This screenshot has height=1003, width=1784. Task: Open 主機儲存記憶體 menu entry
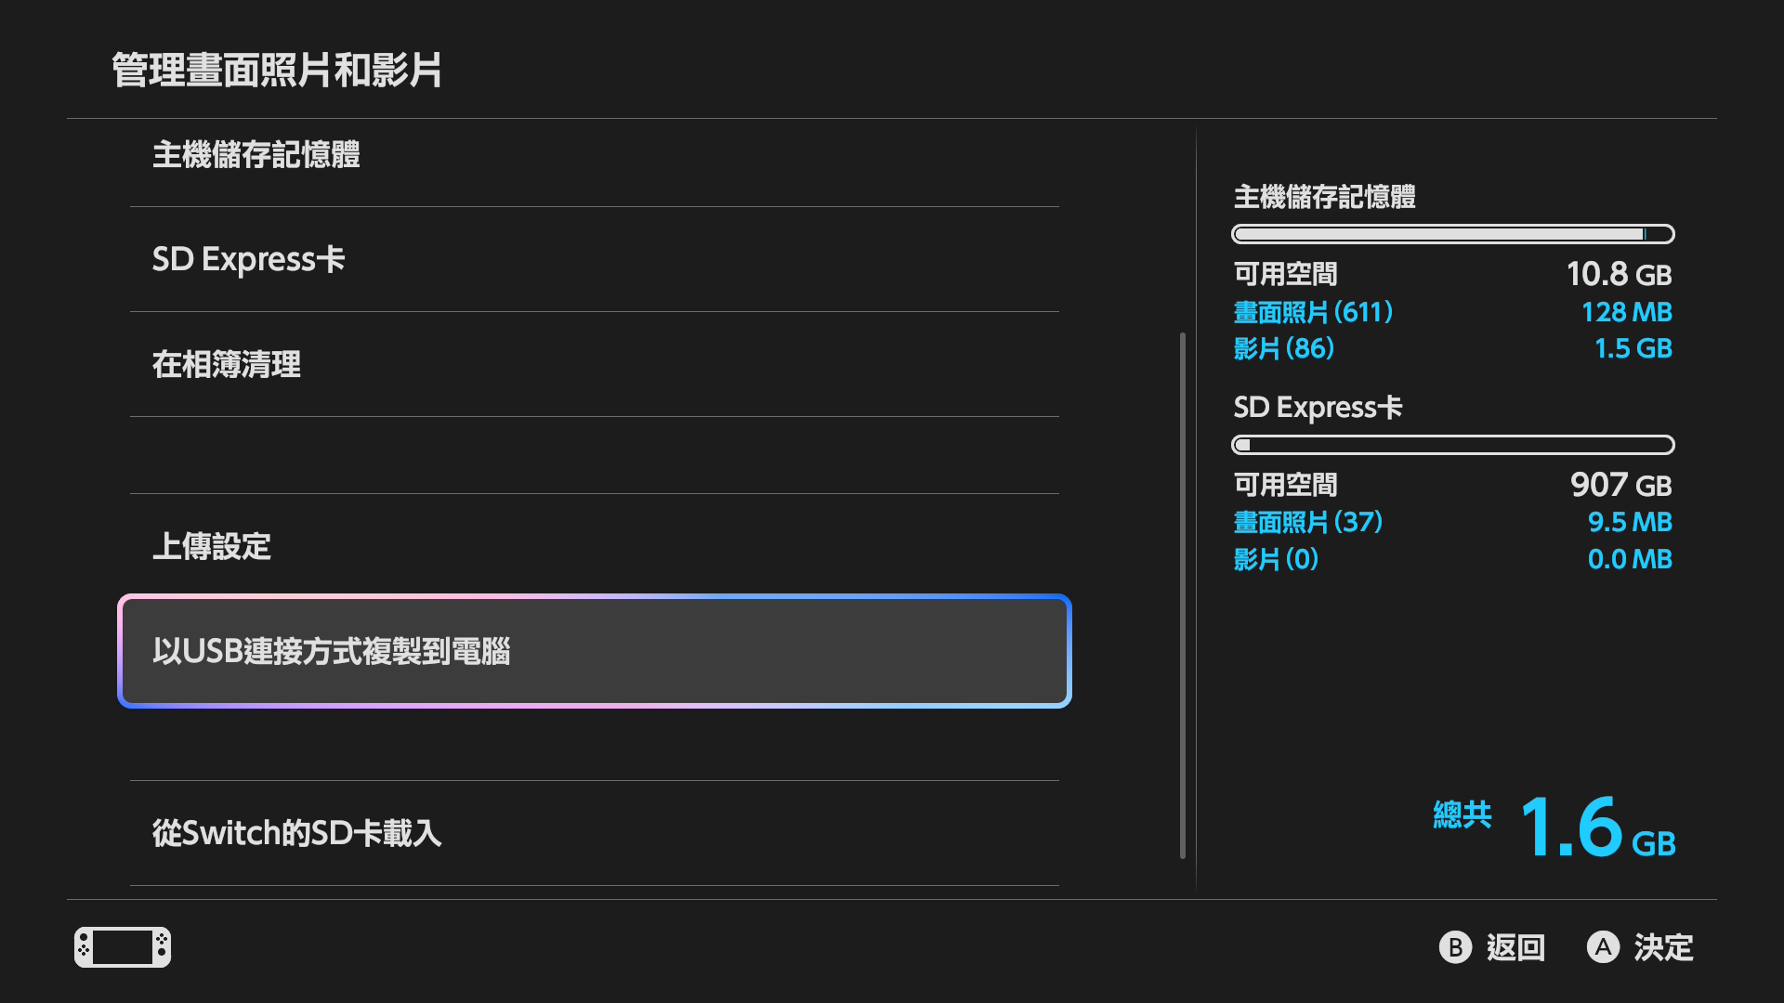(x=595, y=155)
